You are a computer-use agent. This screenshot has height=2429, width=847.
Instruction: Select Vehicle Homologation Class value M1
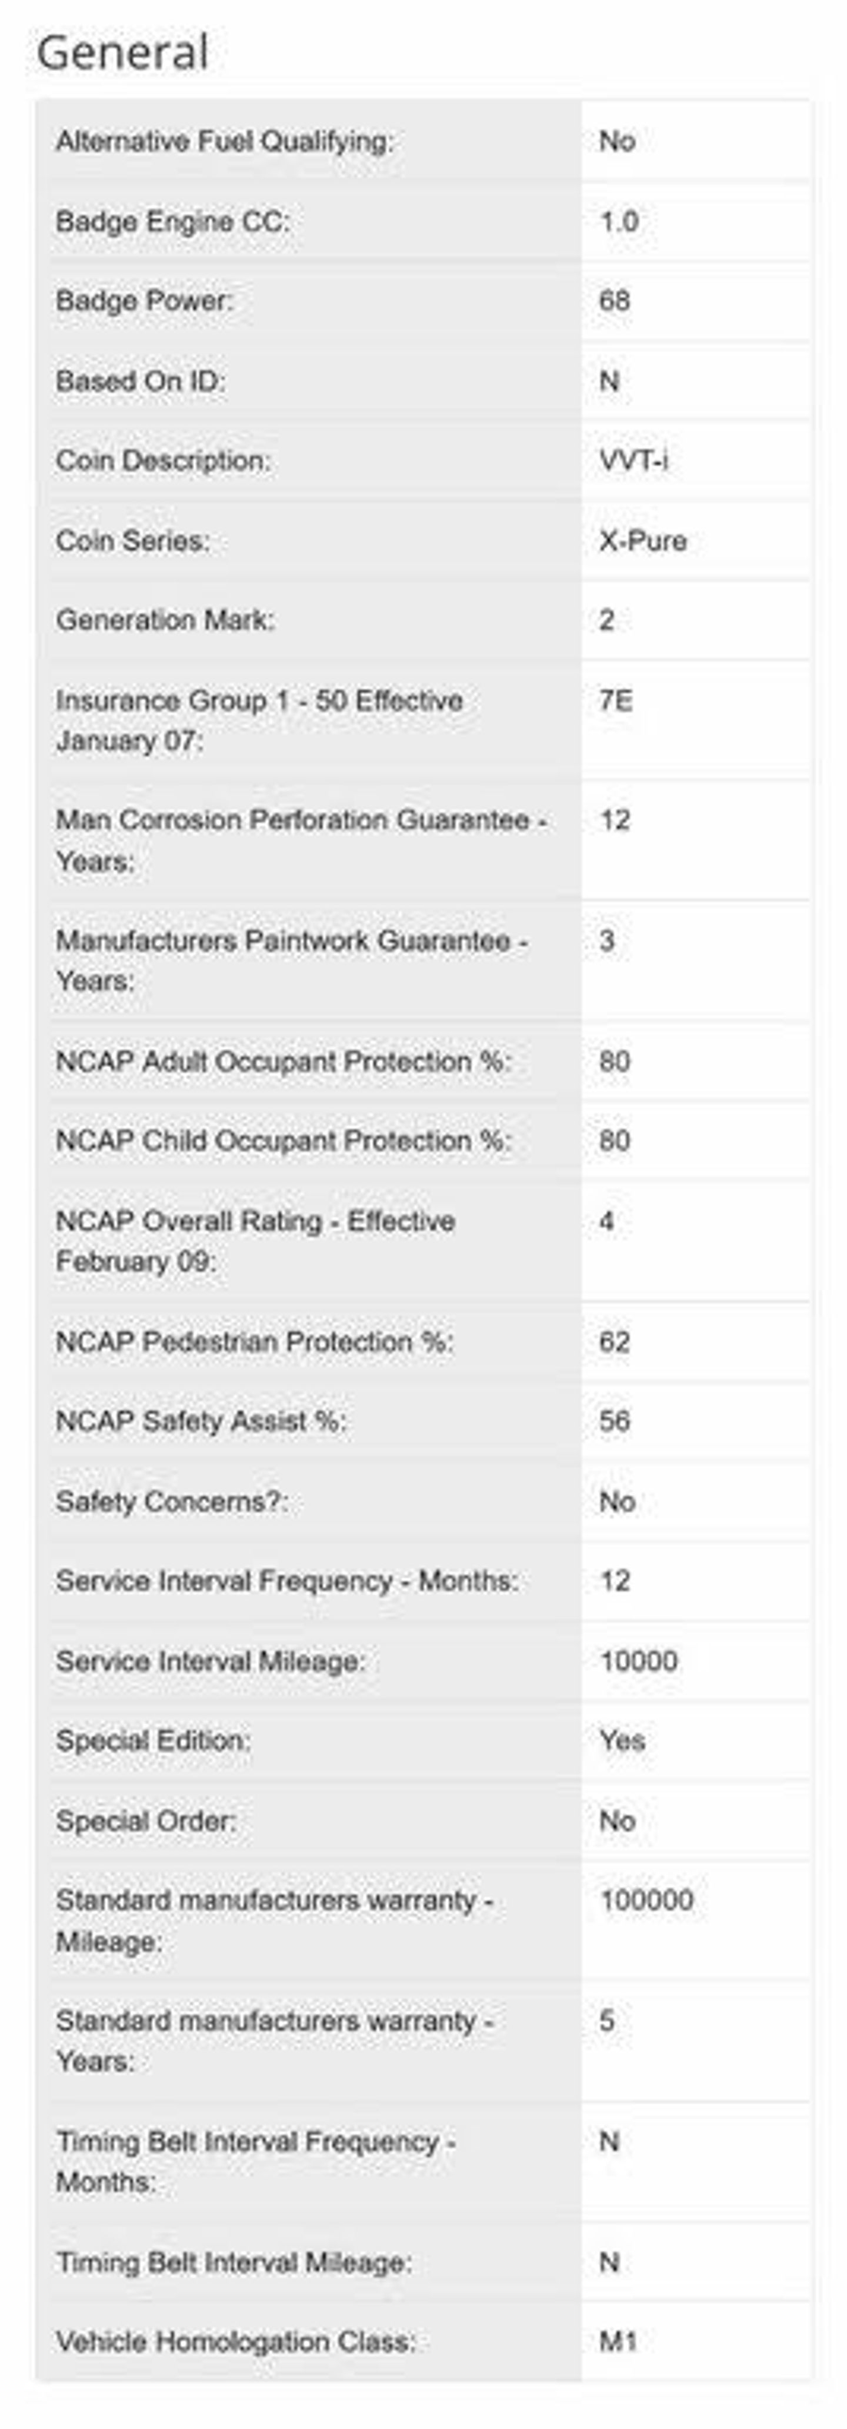[618, 2341]
